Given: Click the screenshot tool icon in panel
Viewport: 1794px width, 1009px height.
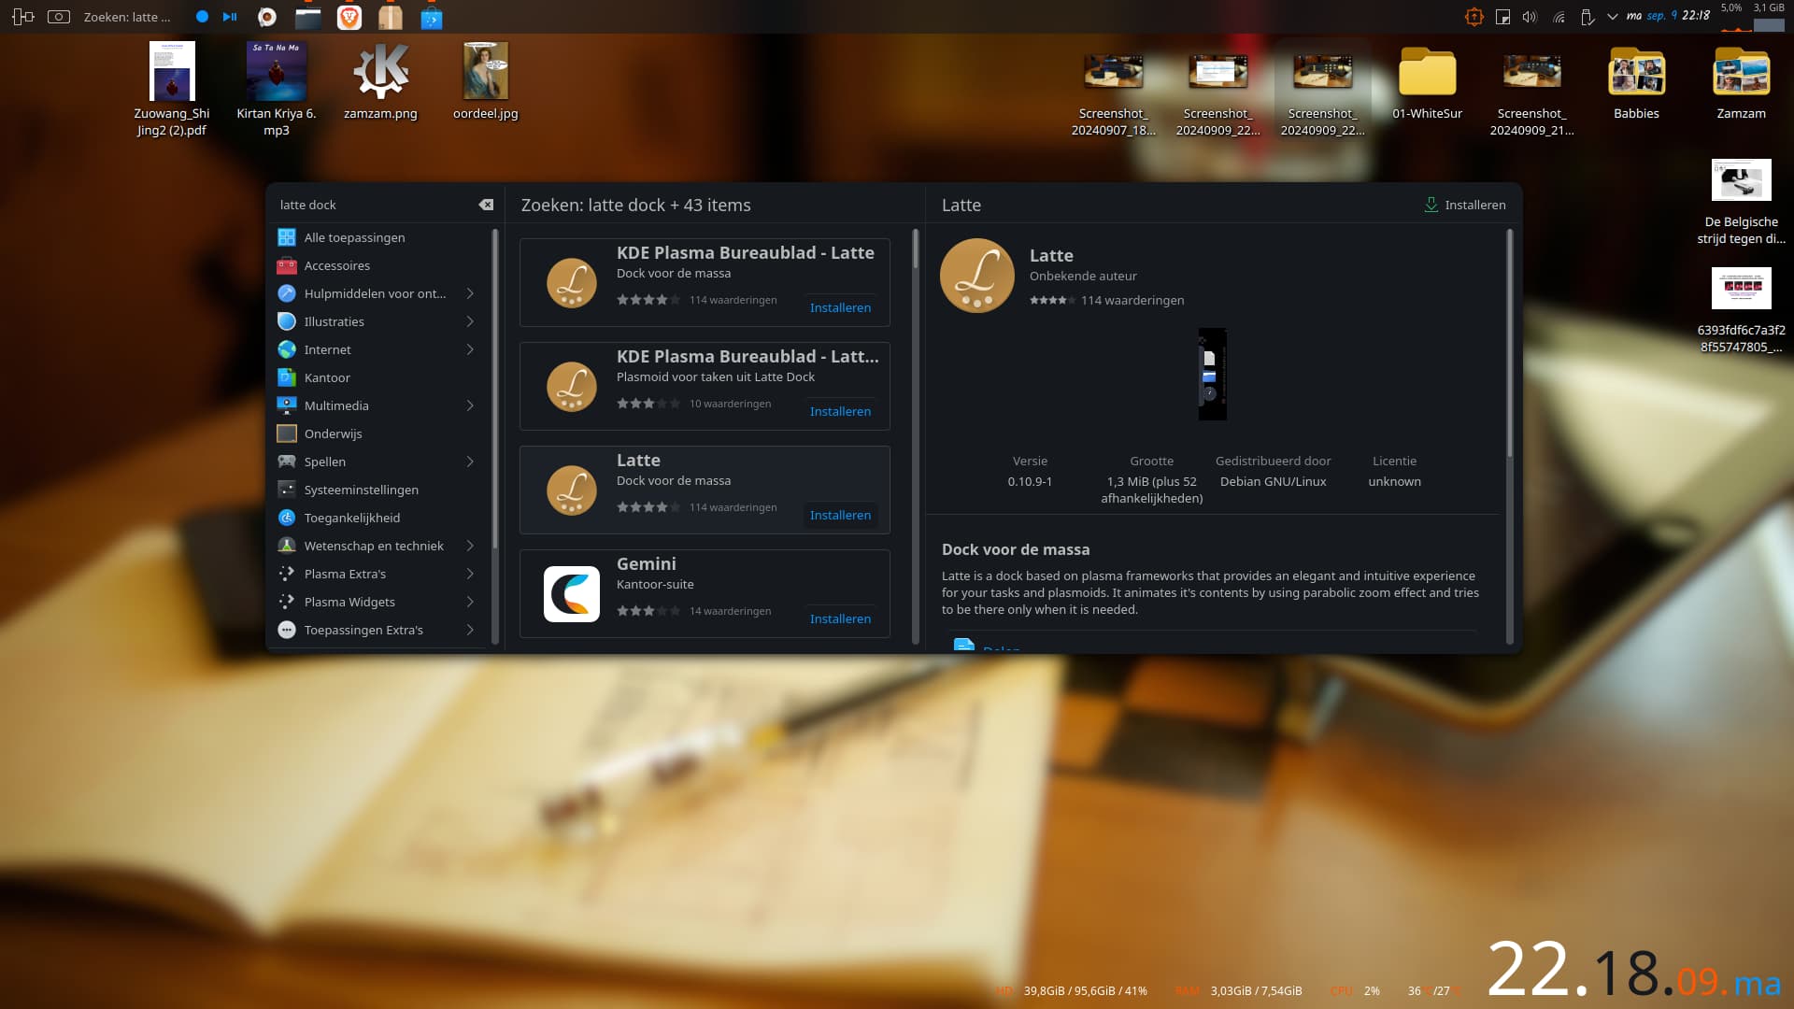Looking at the screenshot, I should pyautogui.click(x=58, y=17).
